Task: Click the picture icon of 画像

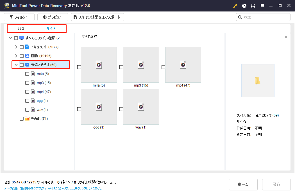Action: click(27, 56)
